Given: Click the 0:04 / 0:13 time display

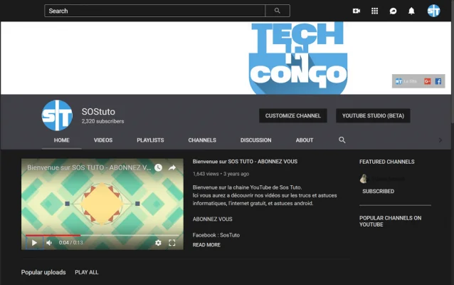Looking at the screenshot, I should (x=70, y=243).
